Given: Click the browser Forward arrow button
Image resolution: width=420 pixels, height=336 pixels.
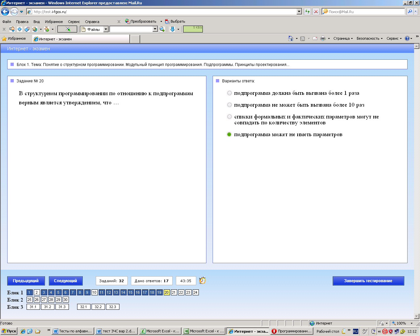Looking at the screenshot, I should click(x=14, y=12).
